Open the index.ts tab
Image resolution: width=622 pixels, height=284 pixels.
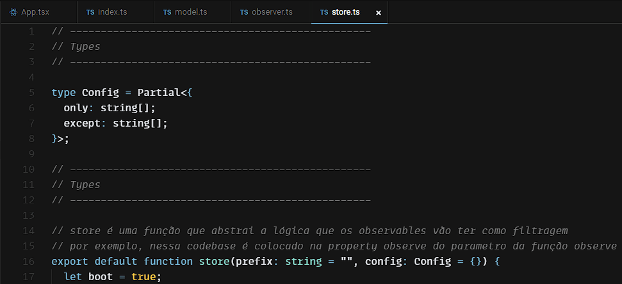(112, 12)
